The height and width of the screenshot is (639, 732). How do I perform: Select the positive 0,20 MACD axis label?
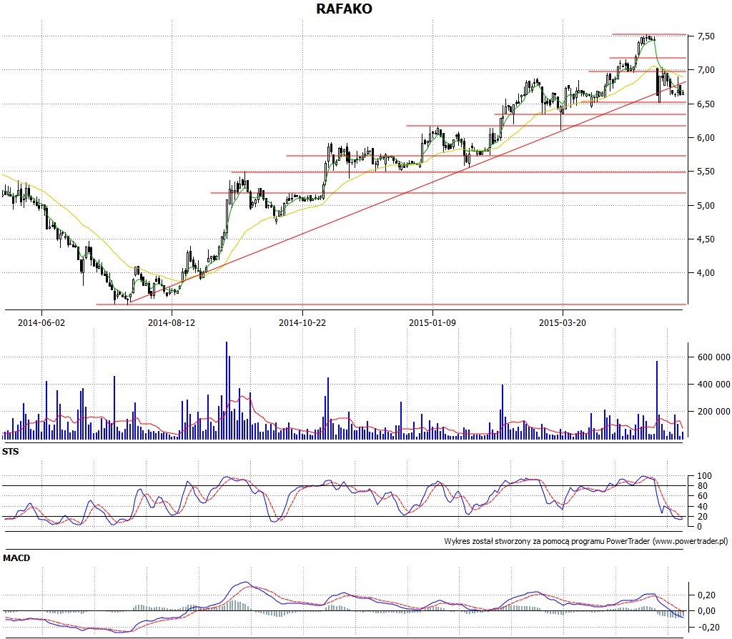click(707, 595)
